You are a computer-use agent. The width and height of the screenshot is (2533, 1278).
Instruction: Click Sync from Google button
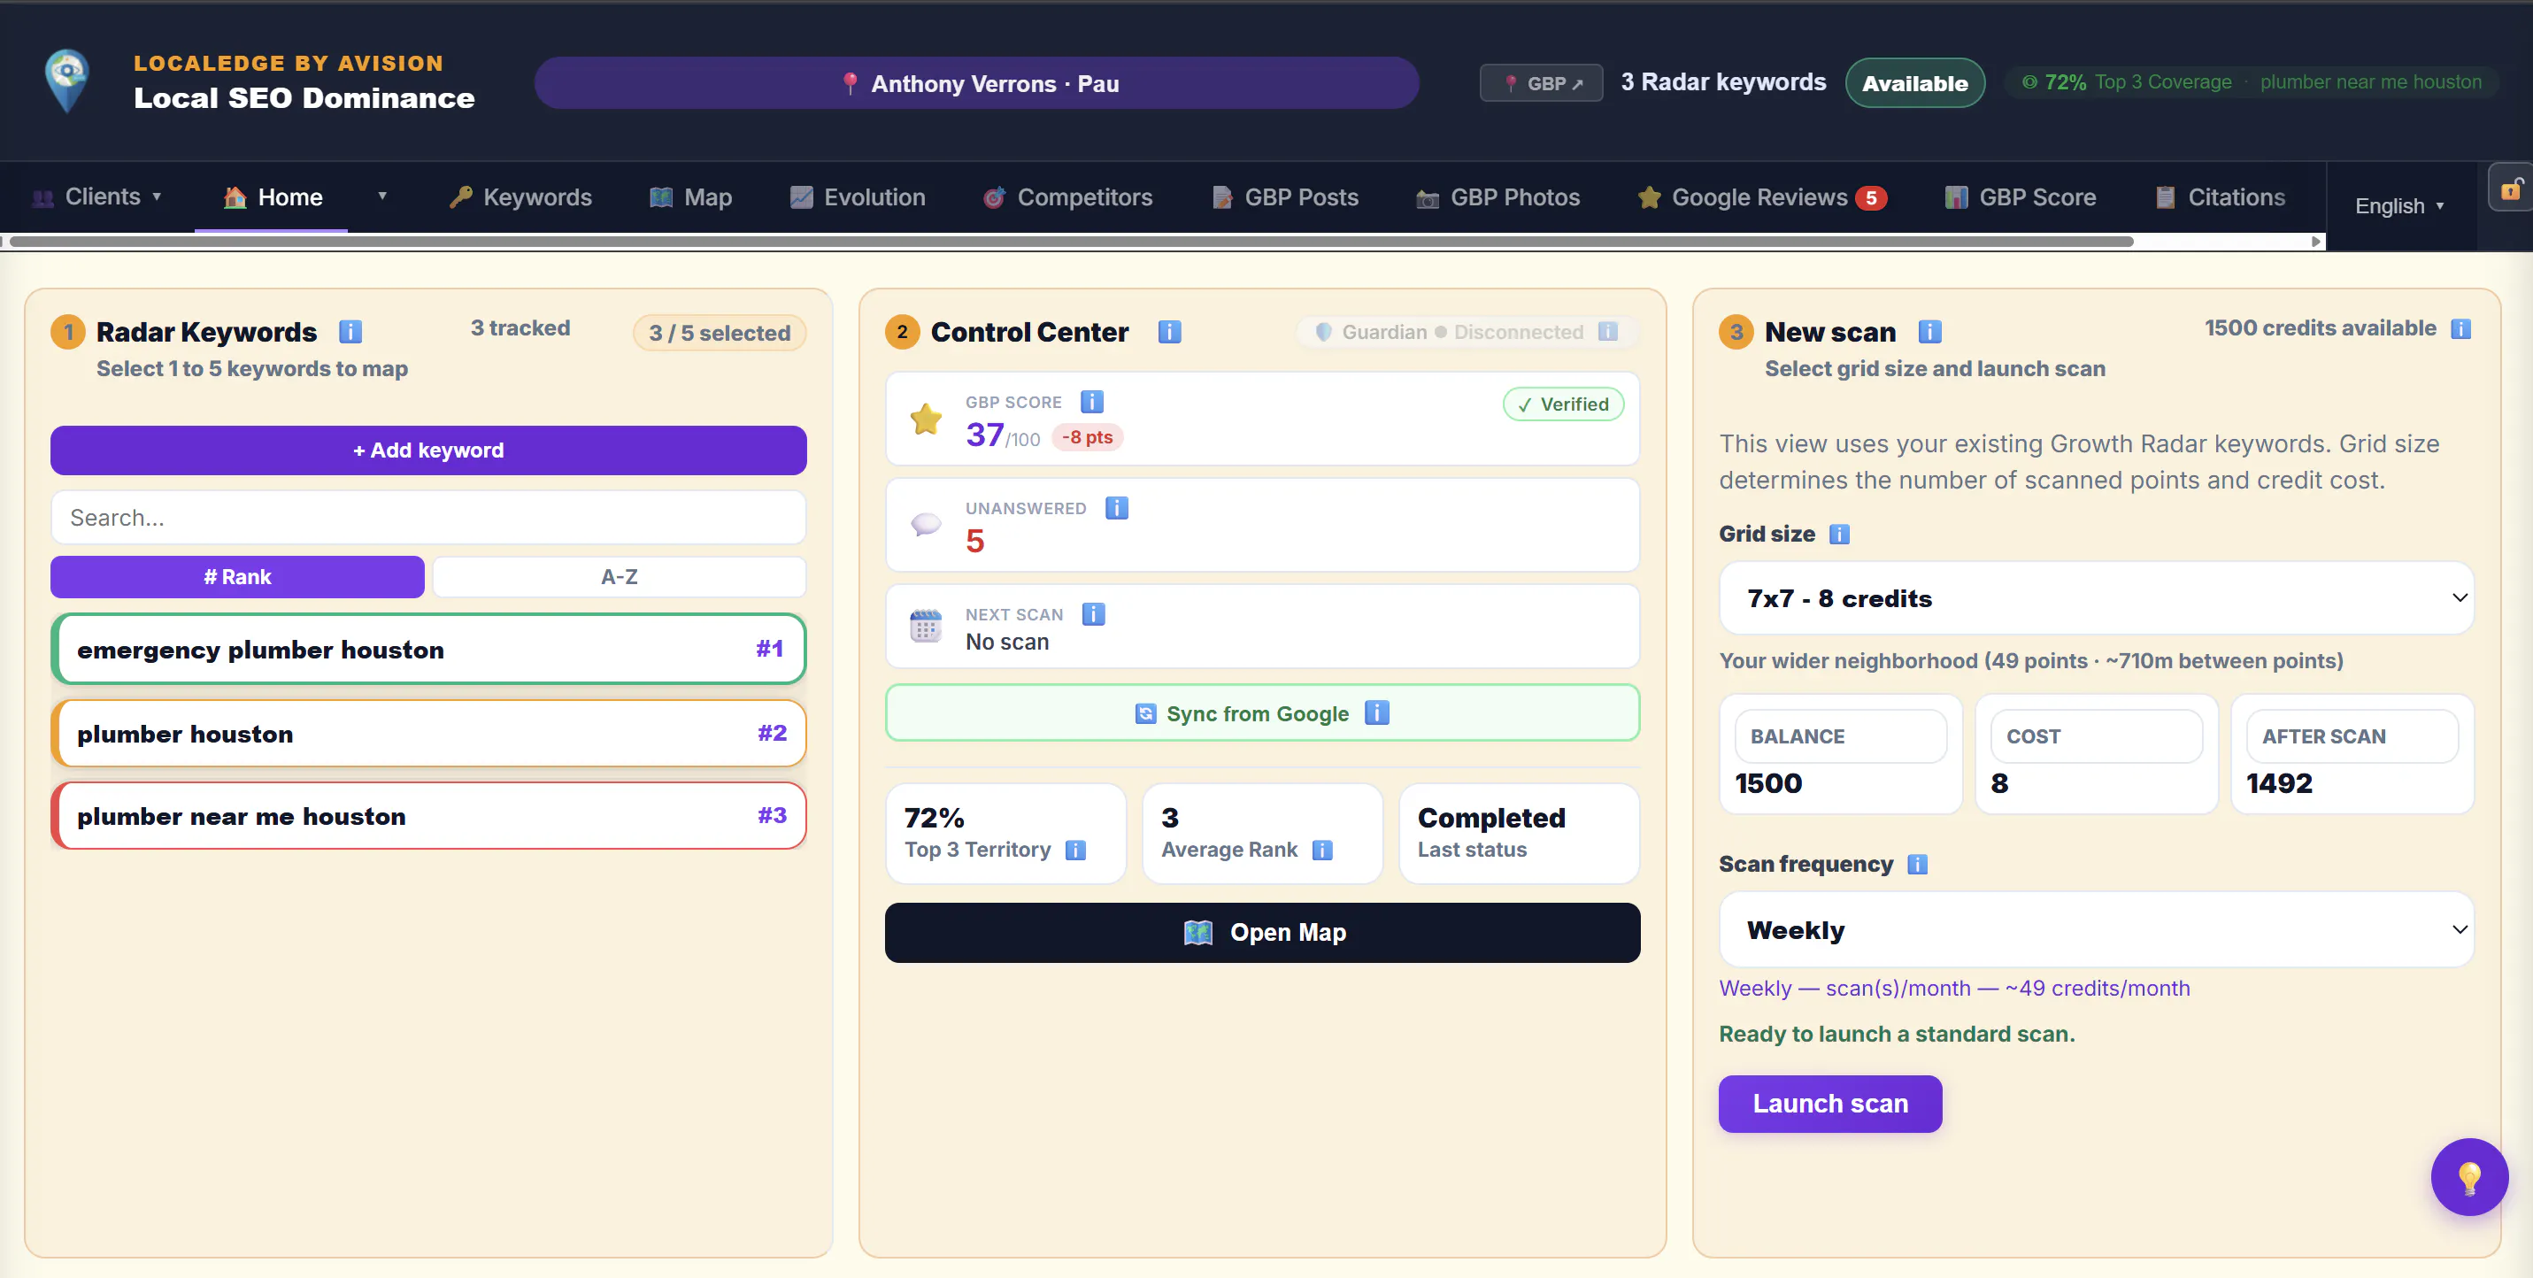(x=1263, y=712)
